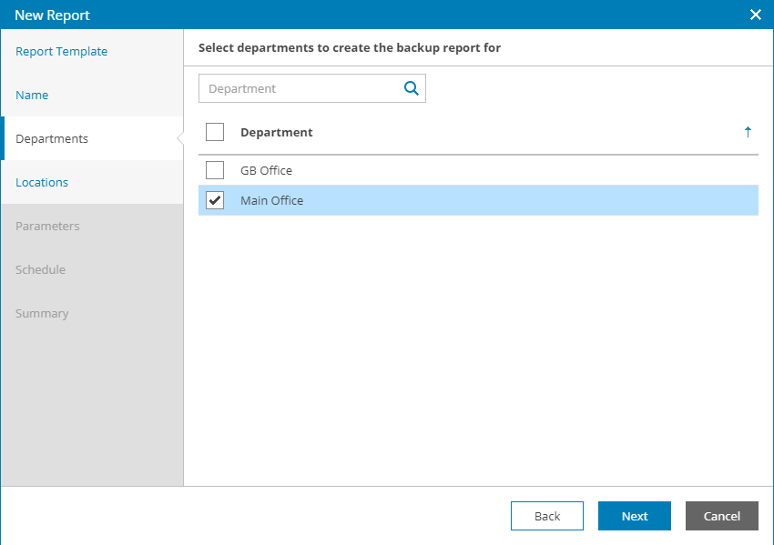Go to the Name step

point(32,96)
